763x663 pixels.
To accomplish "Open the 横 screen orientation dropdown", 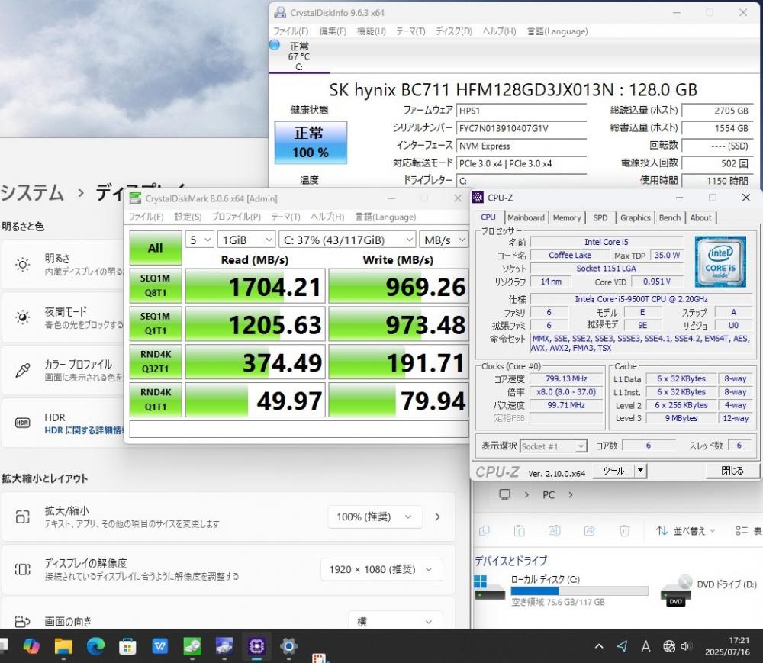I will click(x=395, y=621).
